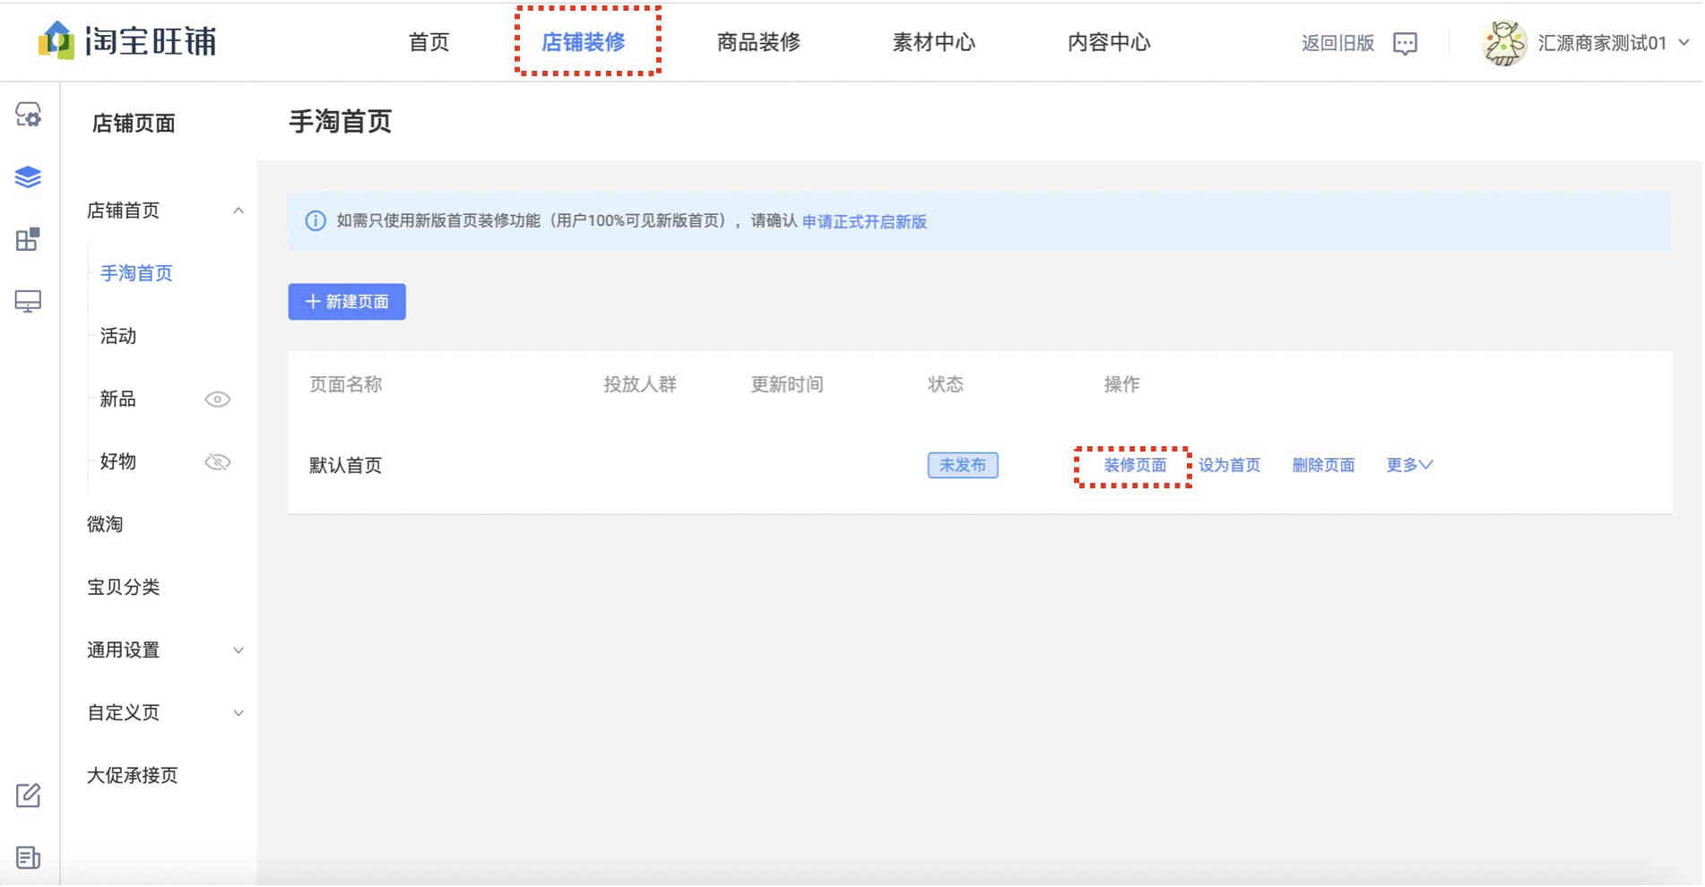
Task: Open the 申请正式开启新版 link
Action: tap(864, 221)
